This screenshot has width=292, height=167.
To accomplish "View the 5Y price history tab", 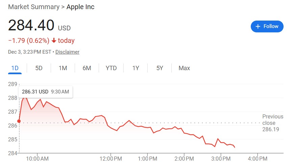I will pyautogui.click(x=160, y=68).
